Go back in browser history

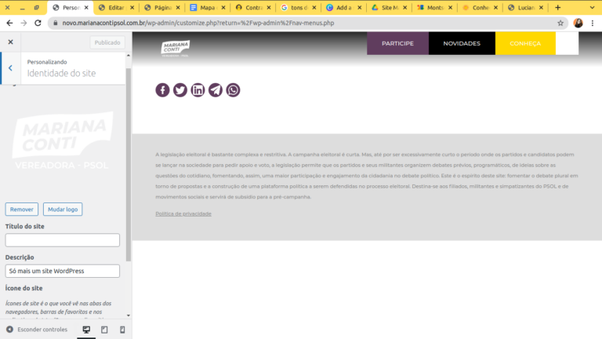(9, 23)
